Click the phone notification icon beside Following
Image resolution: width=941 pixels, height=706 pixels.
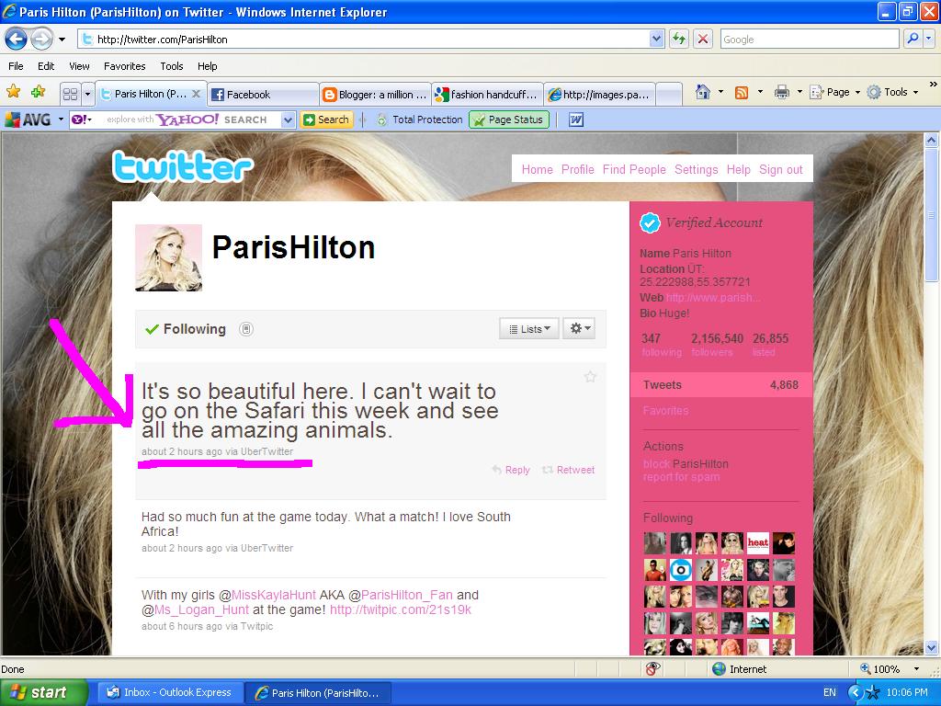[x=246, y=329]
